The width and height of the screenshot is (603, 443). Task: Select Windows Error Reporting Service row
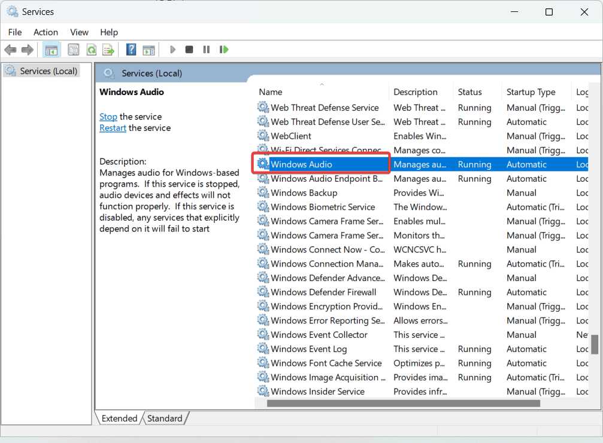422,320
